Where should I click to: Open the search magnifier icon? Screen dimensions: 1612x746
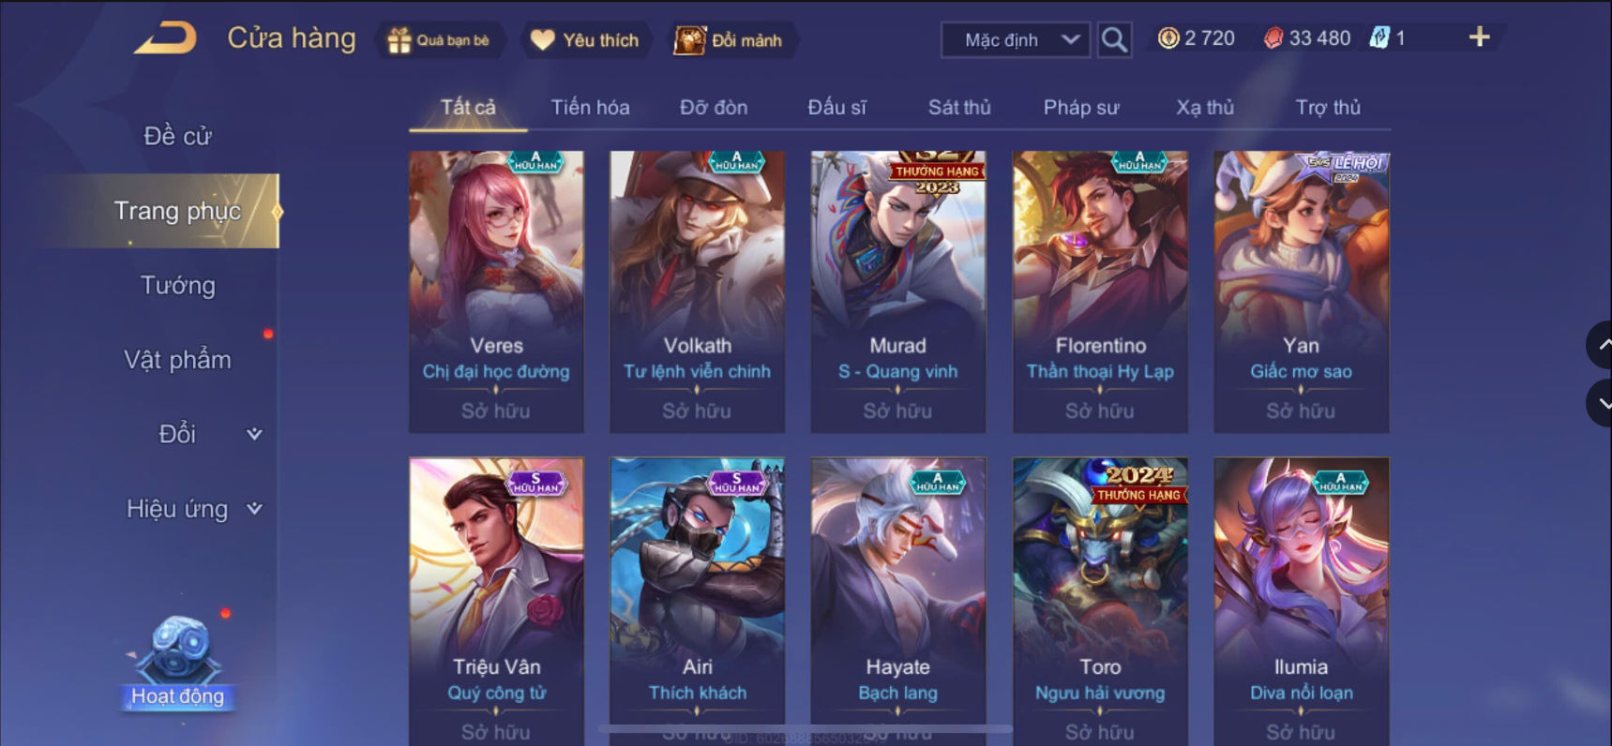(x=1114, y=39)
